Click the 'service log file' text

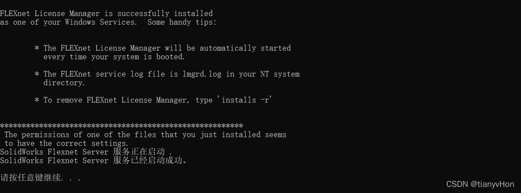pos(128,74)
